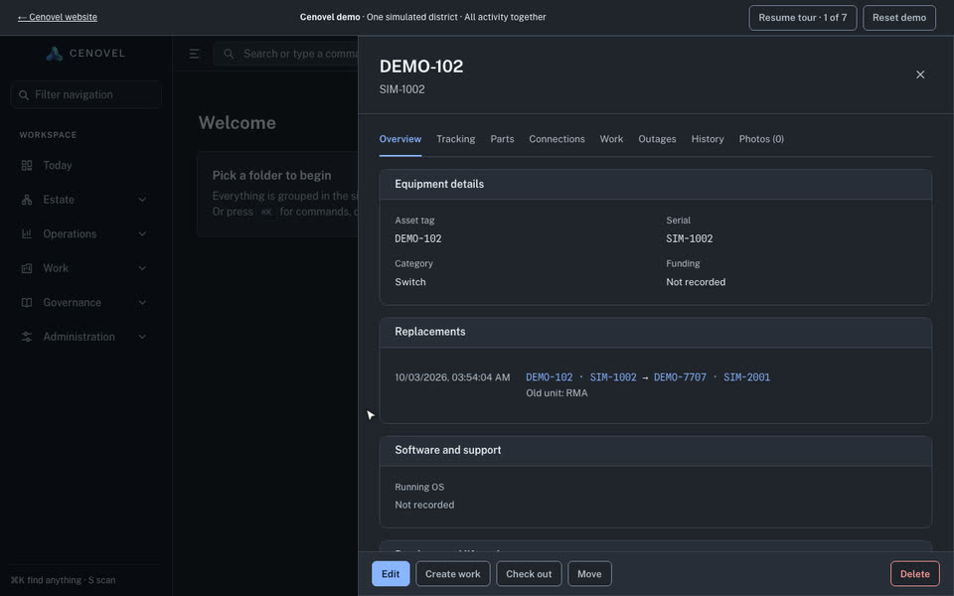Switch to the Tracking tab

click(456, 139)
